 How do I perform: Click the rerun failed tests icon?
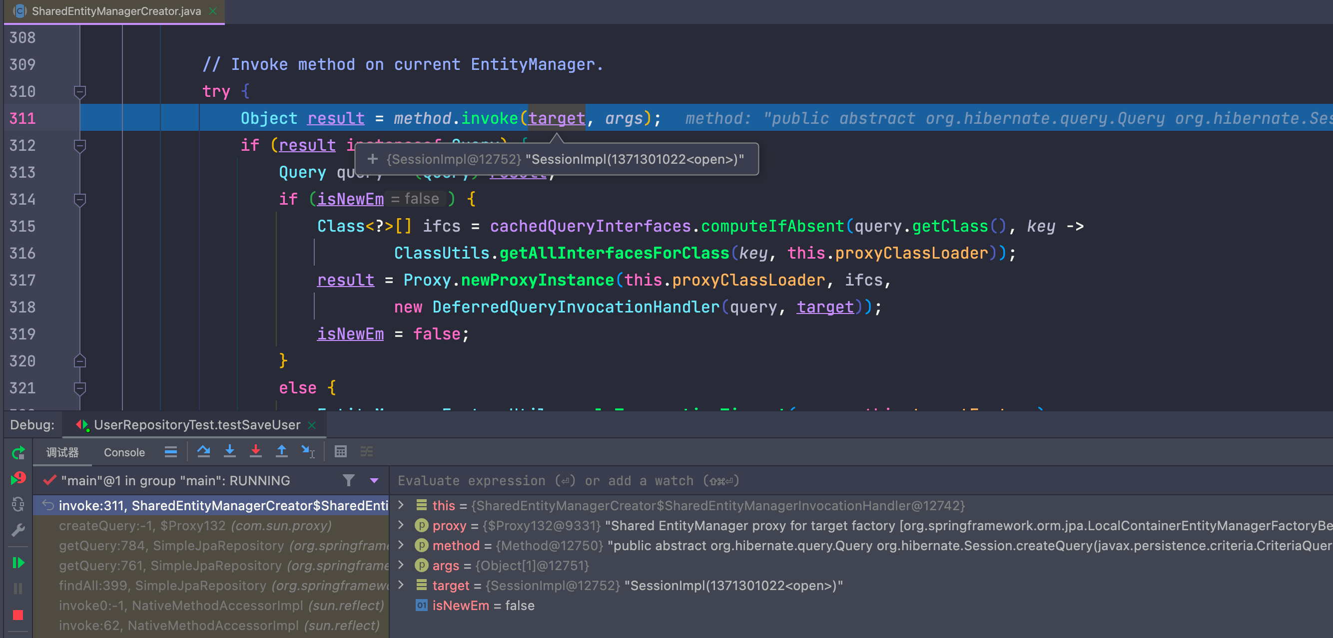[x=18, y=479]
